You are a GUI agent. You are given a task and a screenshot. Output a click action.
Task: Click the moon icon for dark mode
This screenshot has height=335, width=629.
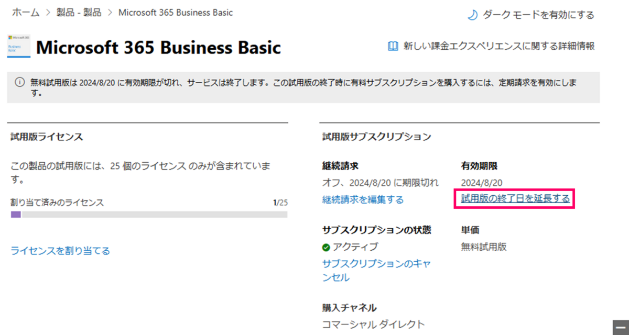(472, 15)
